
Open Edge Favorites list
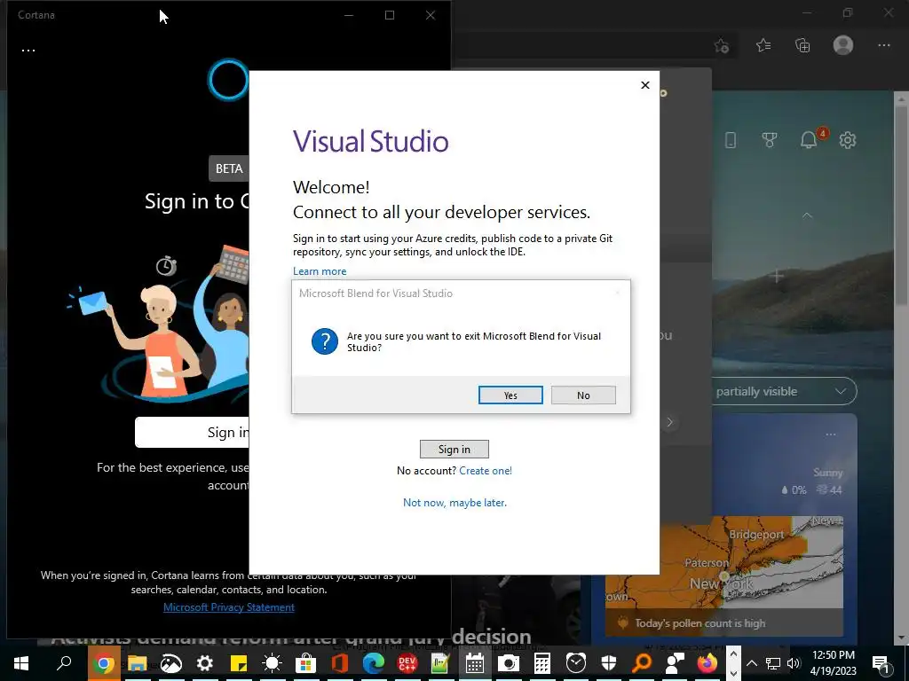(x=763, y=45)
